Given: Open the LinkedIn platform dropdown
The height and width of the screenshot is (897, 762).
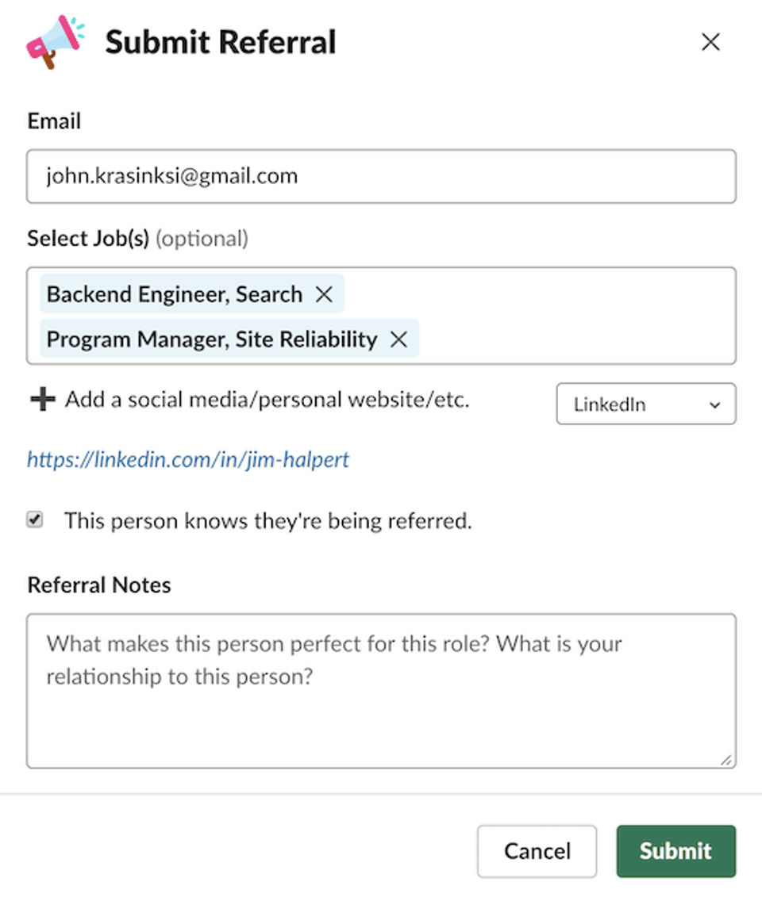Looking at the screenshot, I should [646, 404].
